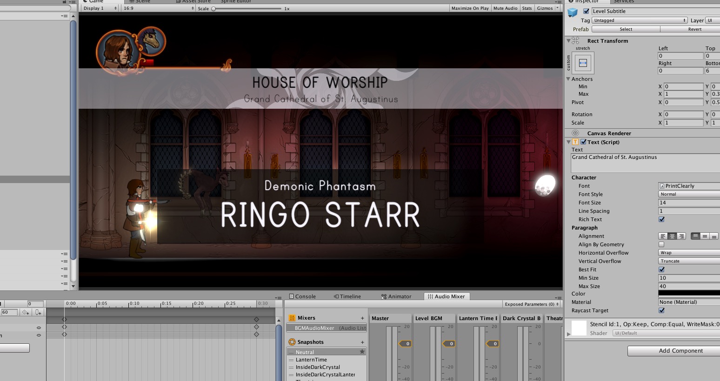
Task: Click the anchor presets stretch box
Action: (583, 63)
